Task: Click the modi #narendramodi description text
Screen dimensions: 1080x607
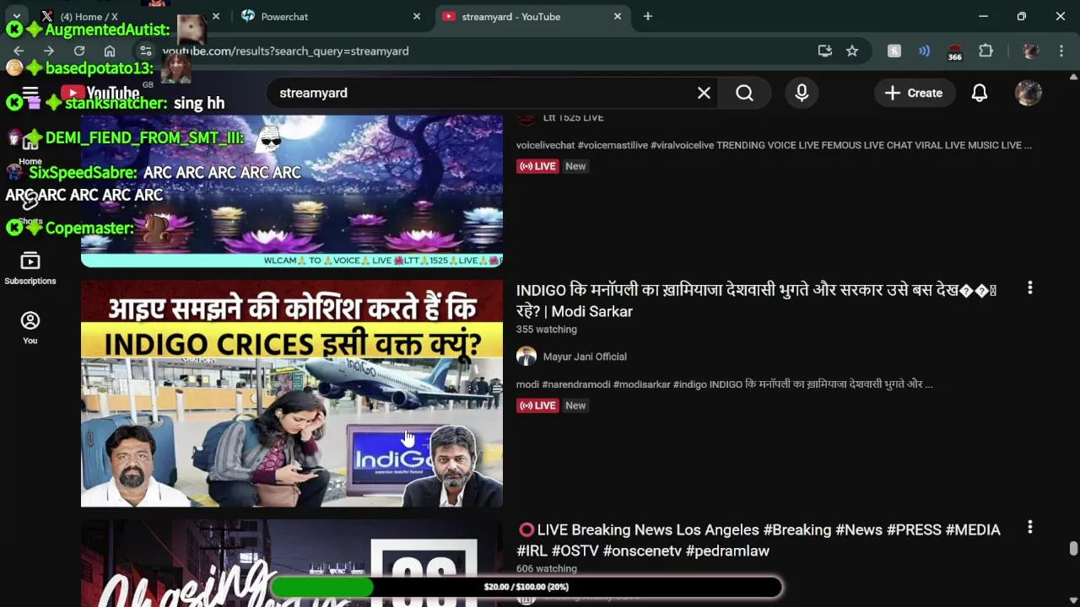Action: pos(724,384)
